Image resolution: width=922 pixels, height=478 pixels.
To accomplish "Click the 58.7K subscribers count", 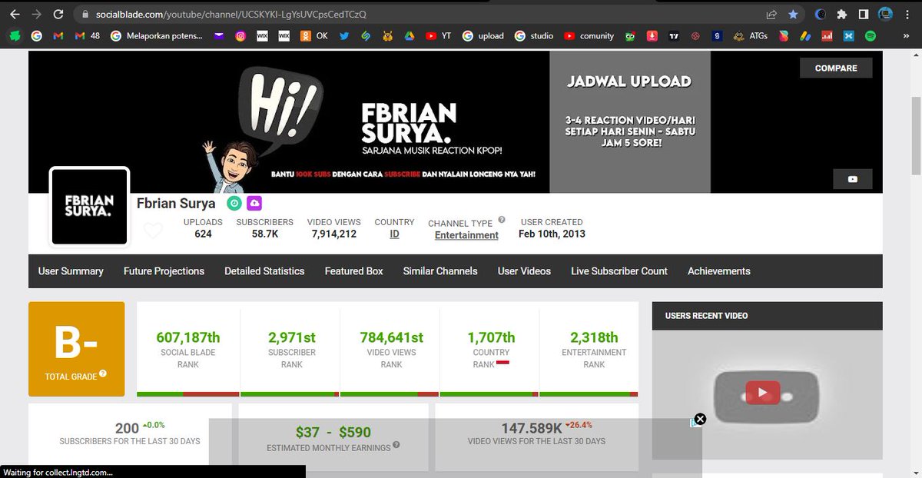I will point(265,234).
